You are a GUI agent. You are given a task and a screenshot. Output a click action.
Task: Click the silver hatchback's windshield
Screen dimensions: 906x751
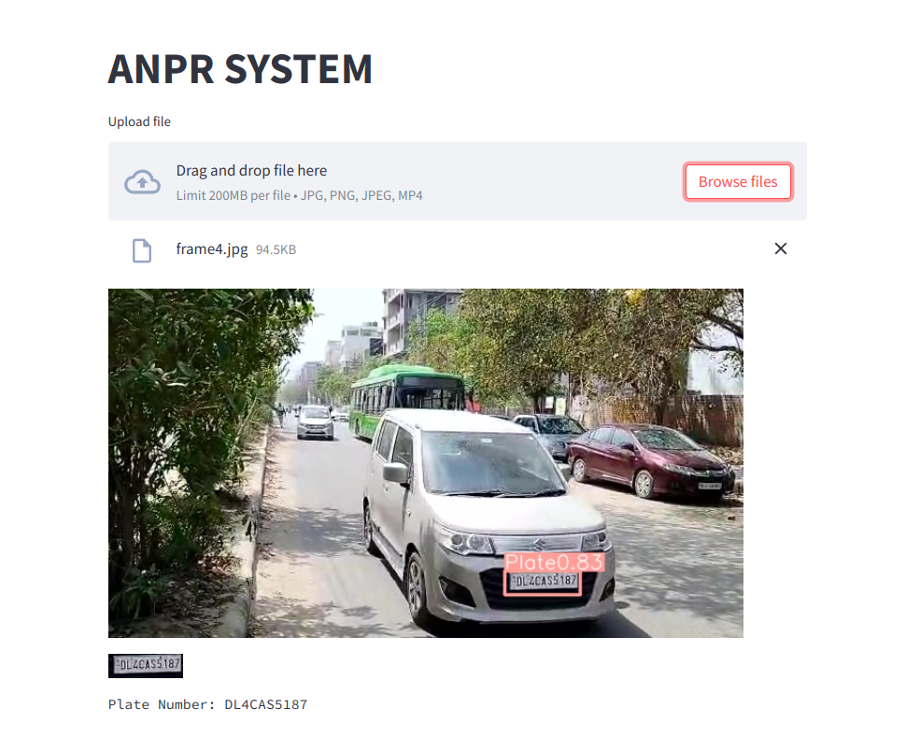491,463
